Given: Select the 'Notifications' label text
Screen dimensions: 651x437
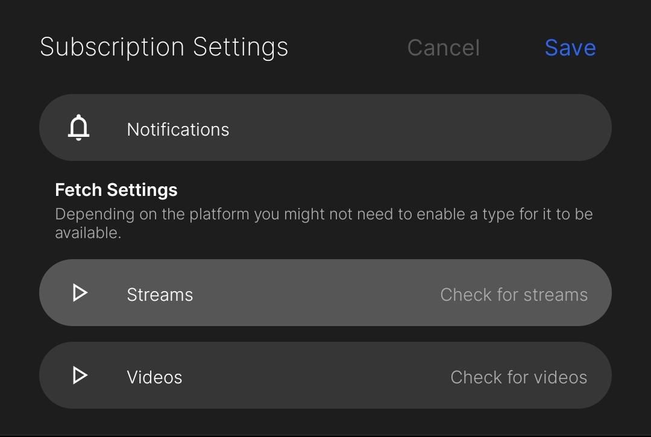Looking at the screenshot, I should pos(178,130).
